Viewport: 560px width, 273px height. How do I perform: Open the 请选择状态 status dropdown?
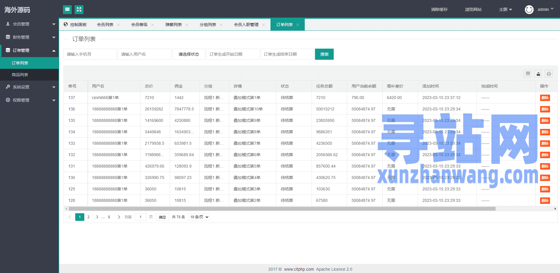pos(189,54)
